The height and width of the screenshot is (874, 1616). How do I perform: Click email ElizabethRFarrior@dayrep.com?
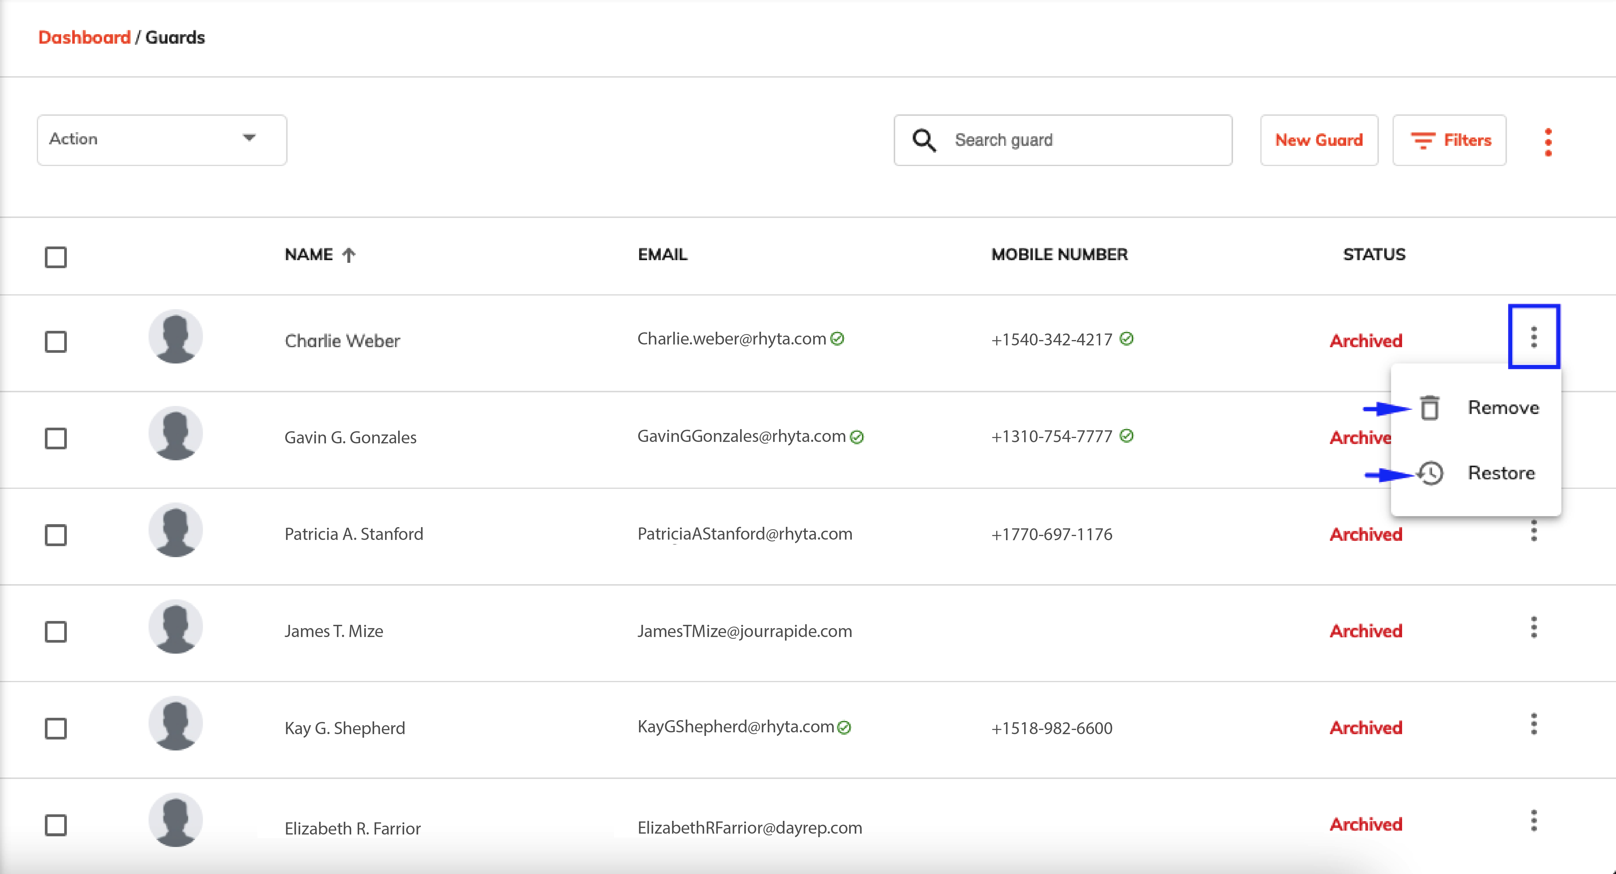[x=750, y=828]
